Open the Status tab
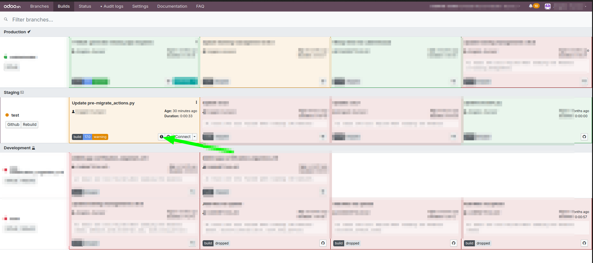 click(85, 6)
